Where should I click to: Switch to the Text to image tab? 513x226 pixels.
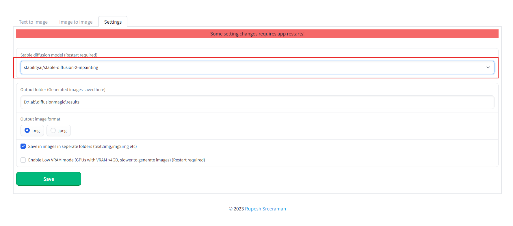pyautogui.click(x=33, y=22)
